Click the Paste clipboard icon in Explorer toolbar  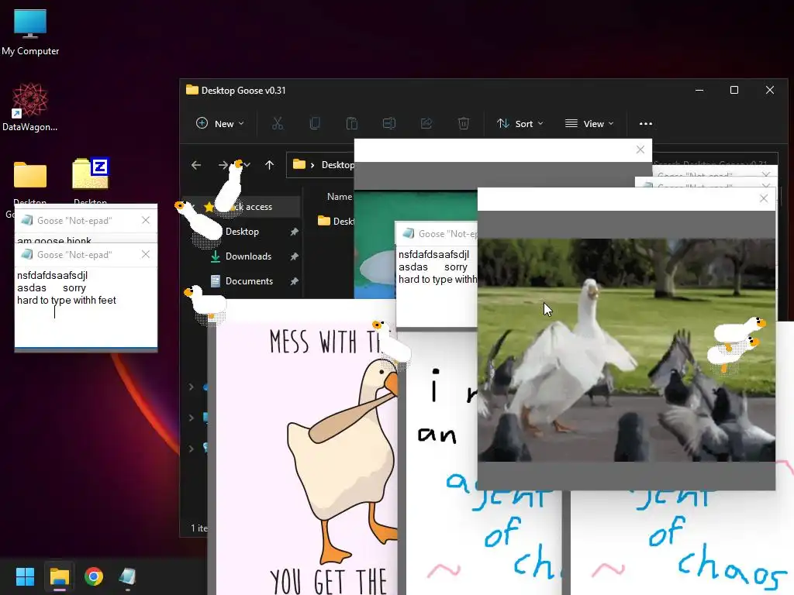pyautogui.click(x=352, y=123)
